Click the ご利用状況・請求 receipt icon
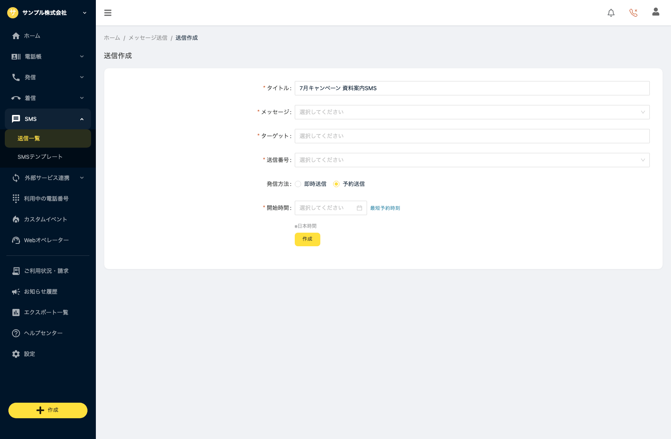 pos(16,271)
